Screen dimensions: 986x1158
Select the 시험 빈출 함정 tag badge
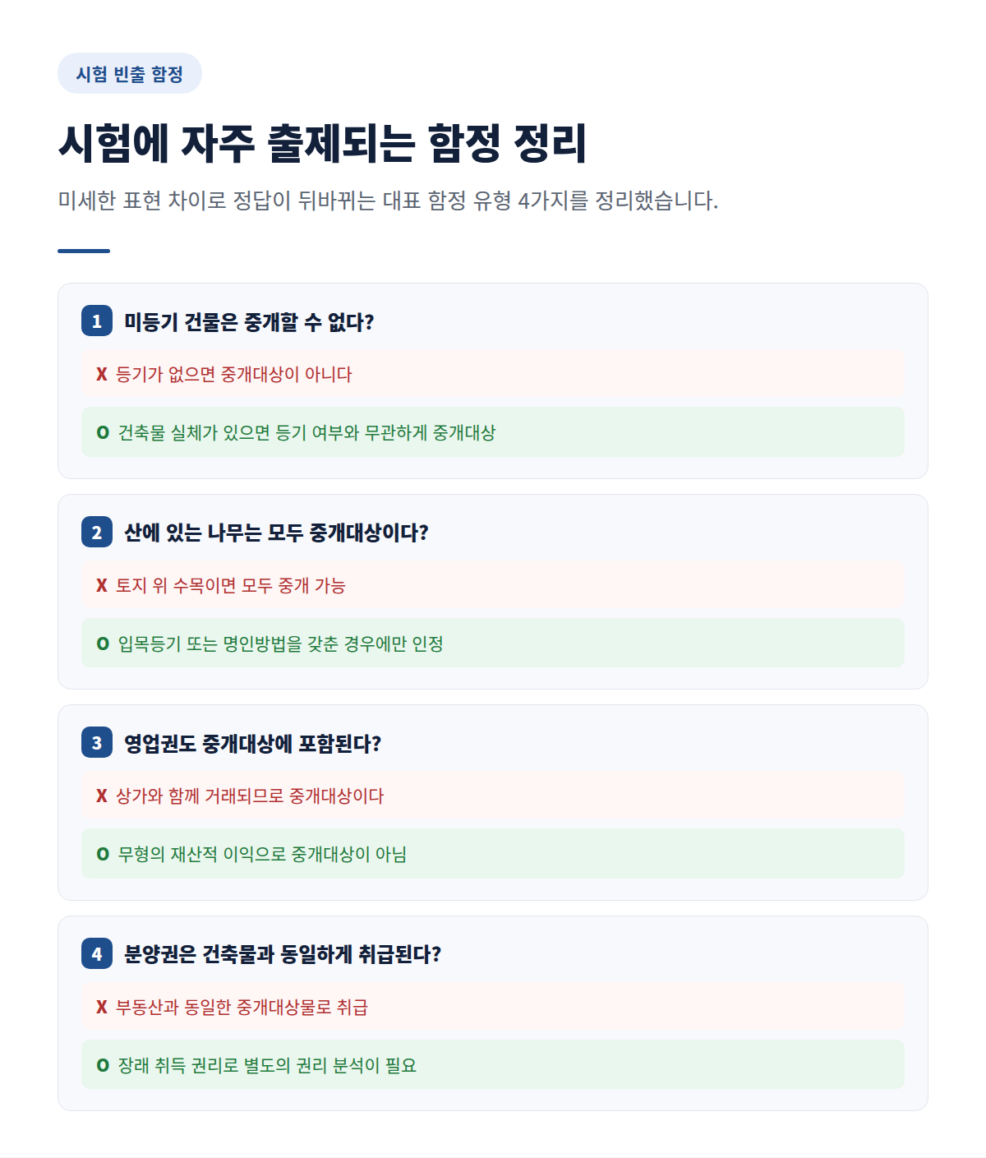click(130, 73)
